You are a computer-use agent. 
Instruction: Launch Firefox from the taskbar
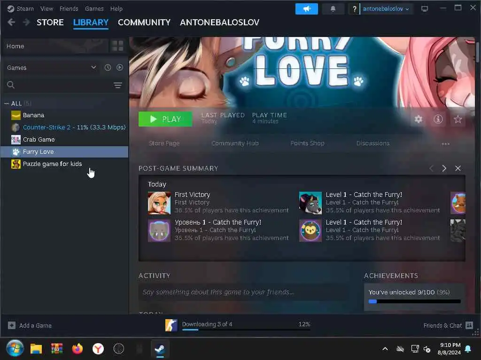(78, 349)
